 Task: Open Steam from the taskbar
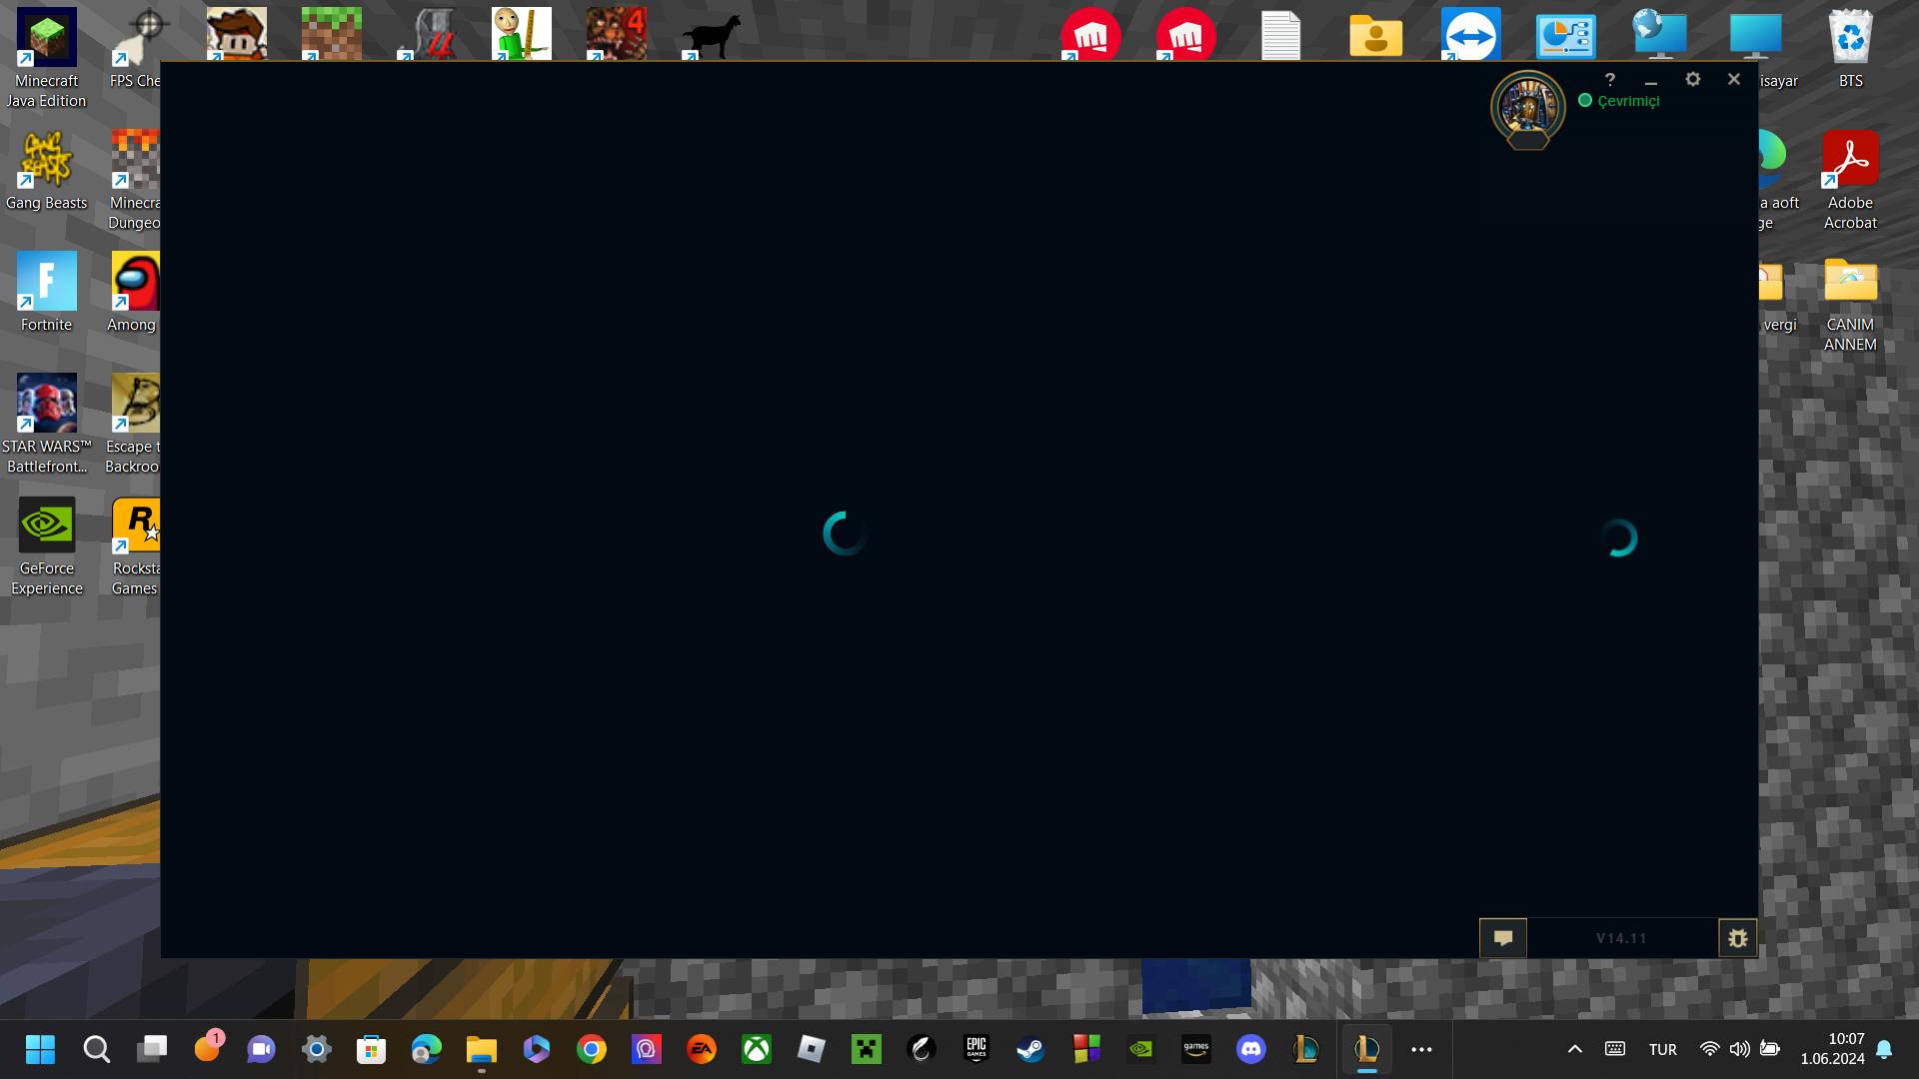tap(1030, 1049)
